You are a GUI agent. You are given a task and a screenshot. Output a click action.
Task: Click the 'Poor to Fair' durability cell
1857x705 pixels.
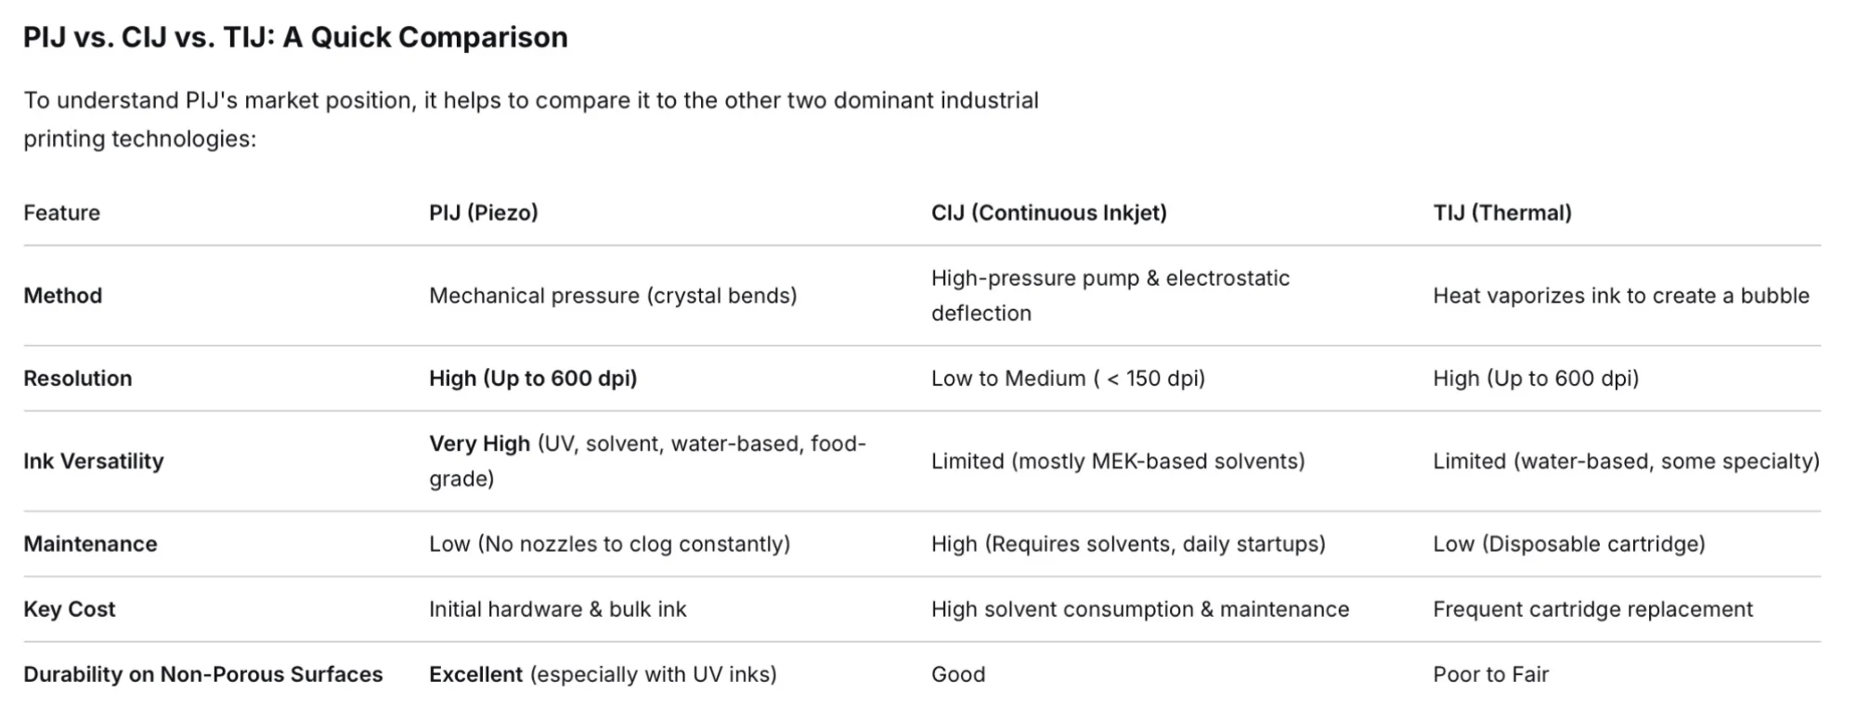tap(1490, 674)
